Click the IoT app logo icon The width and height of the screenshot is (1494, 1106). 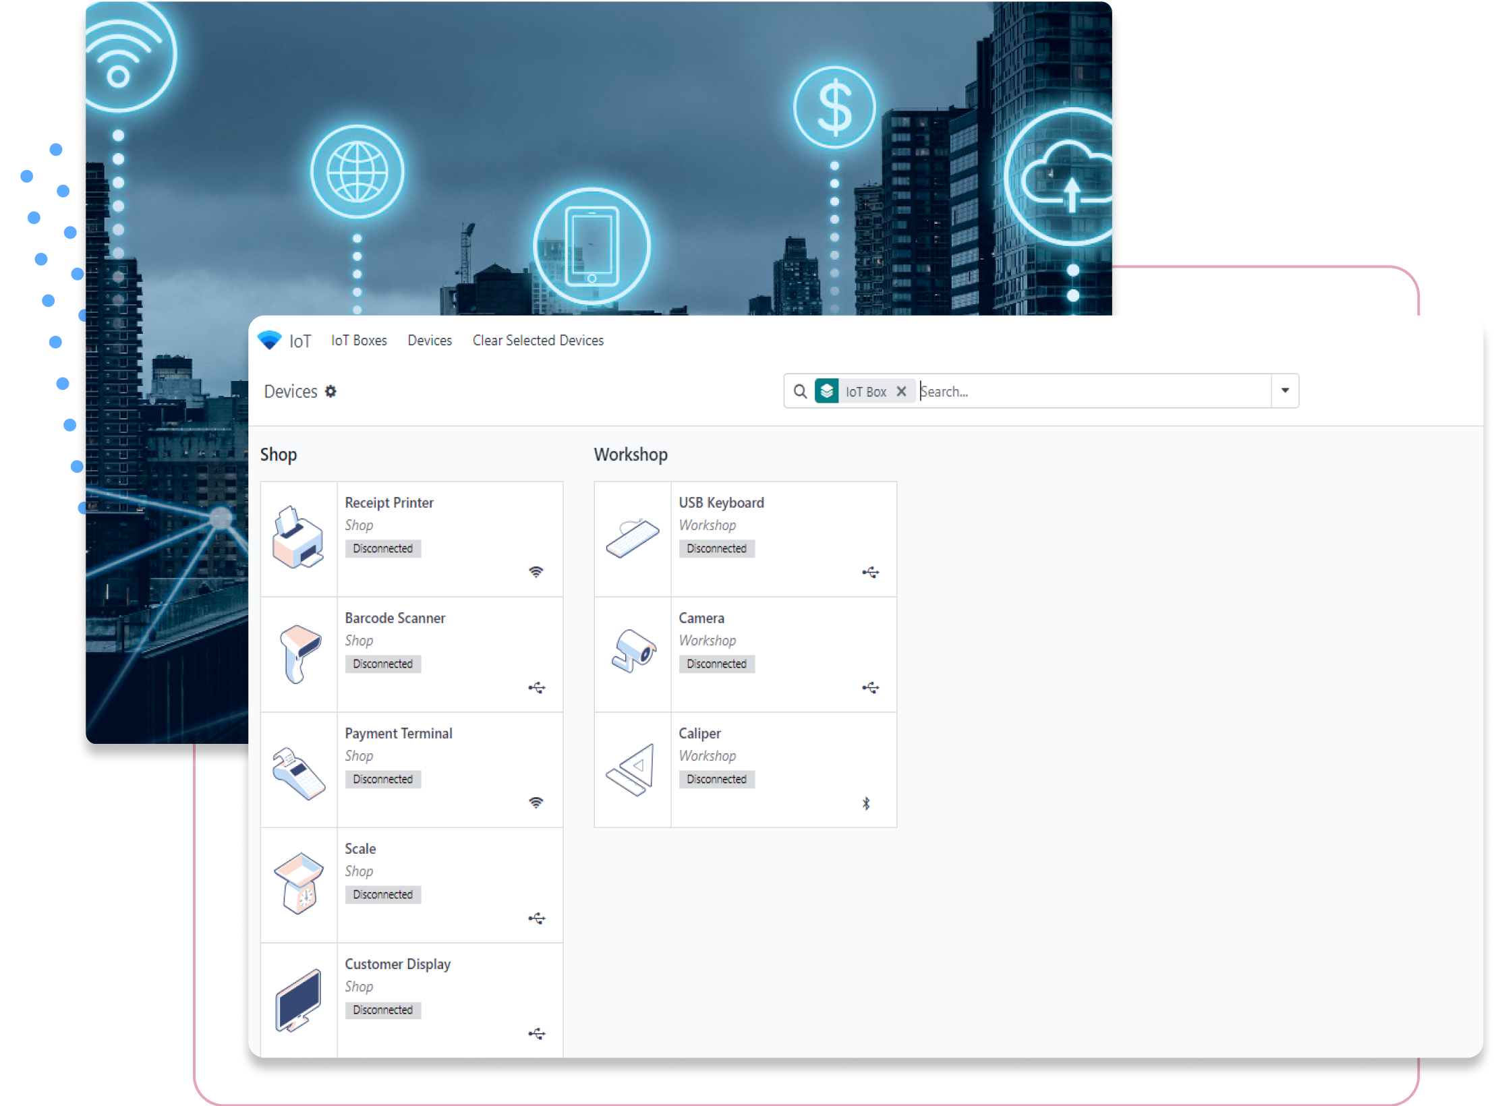point(269,341)
